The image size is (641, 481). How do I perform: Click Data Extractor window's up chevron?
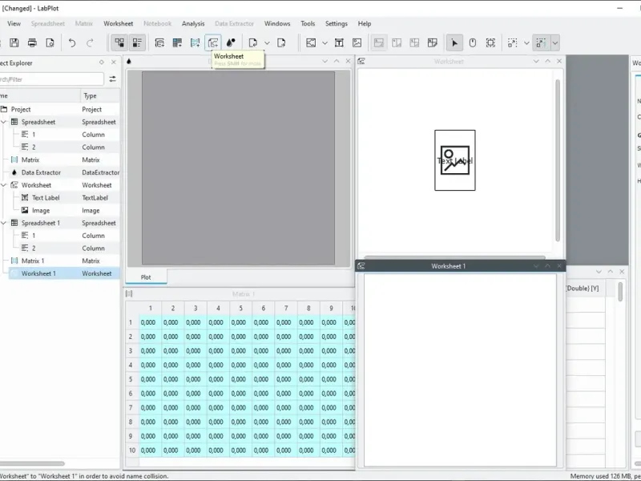[x=337, y=62]
